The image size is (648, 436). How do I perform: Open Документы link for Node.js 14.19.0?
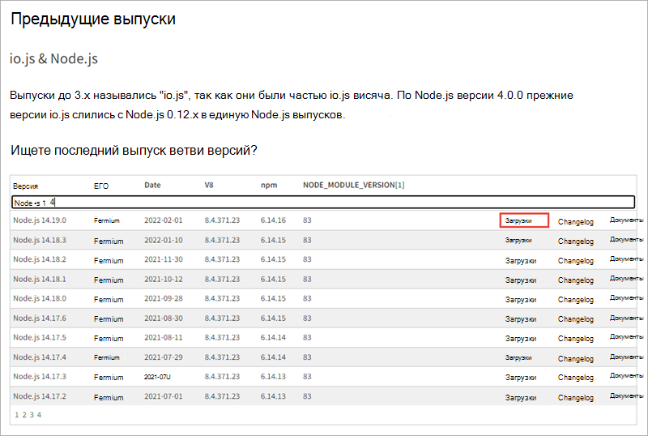pos(626,220)
